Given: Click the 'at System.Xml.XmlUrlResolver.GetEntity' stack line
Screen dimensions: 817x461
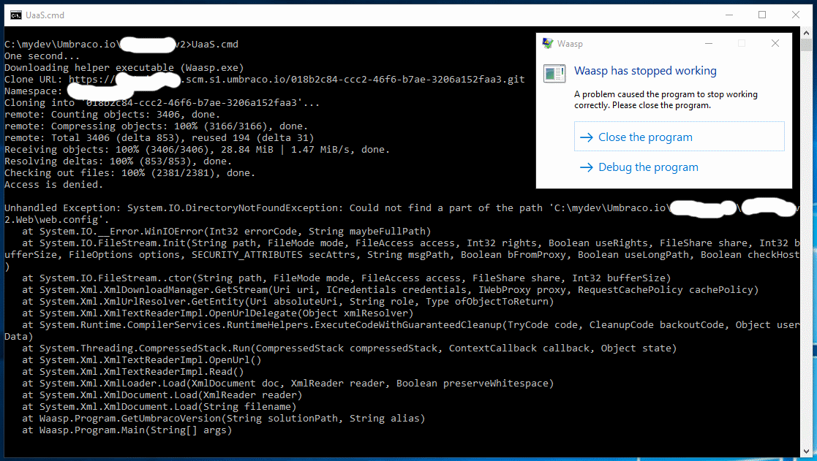Looking at the screenshot, I should [287, 302].
